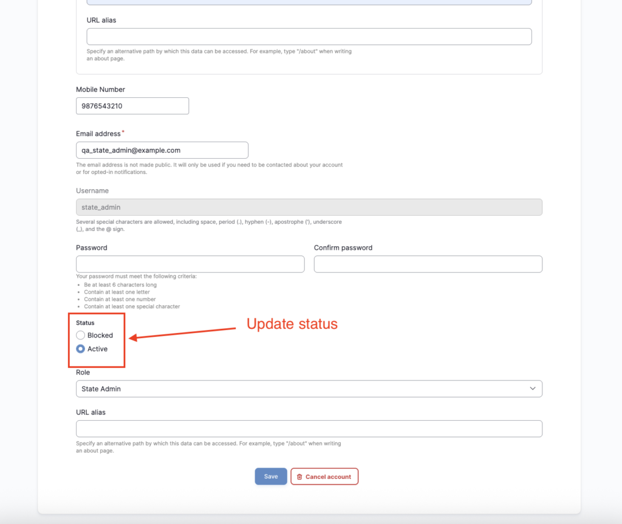Click the 'Role' label text
The height and width of the screenshot is (524, 622).
coord(83,372)
